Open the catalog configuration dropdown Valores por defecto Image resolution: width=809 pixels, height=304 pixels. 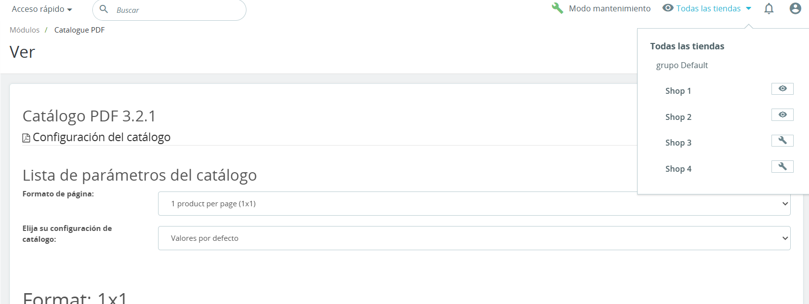(474, 238)
